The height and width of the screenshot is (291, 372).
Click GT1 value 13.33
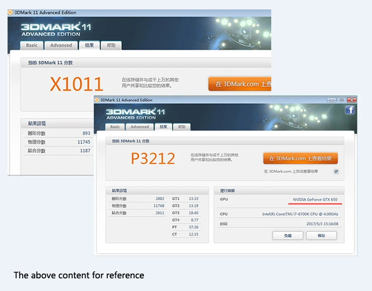194,199
